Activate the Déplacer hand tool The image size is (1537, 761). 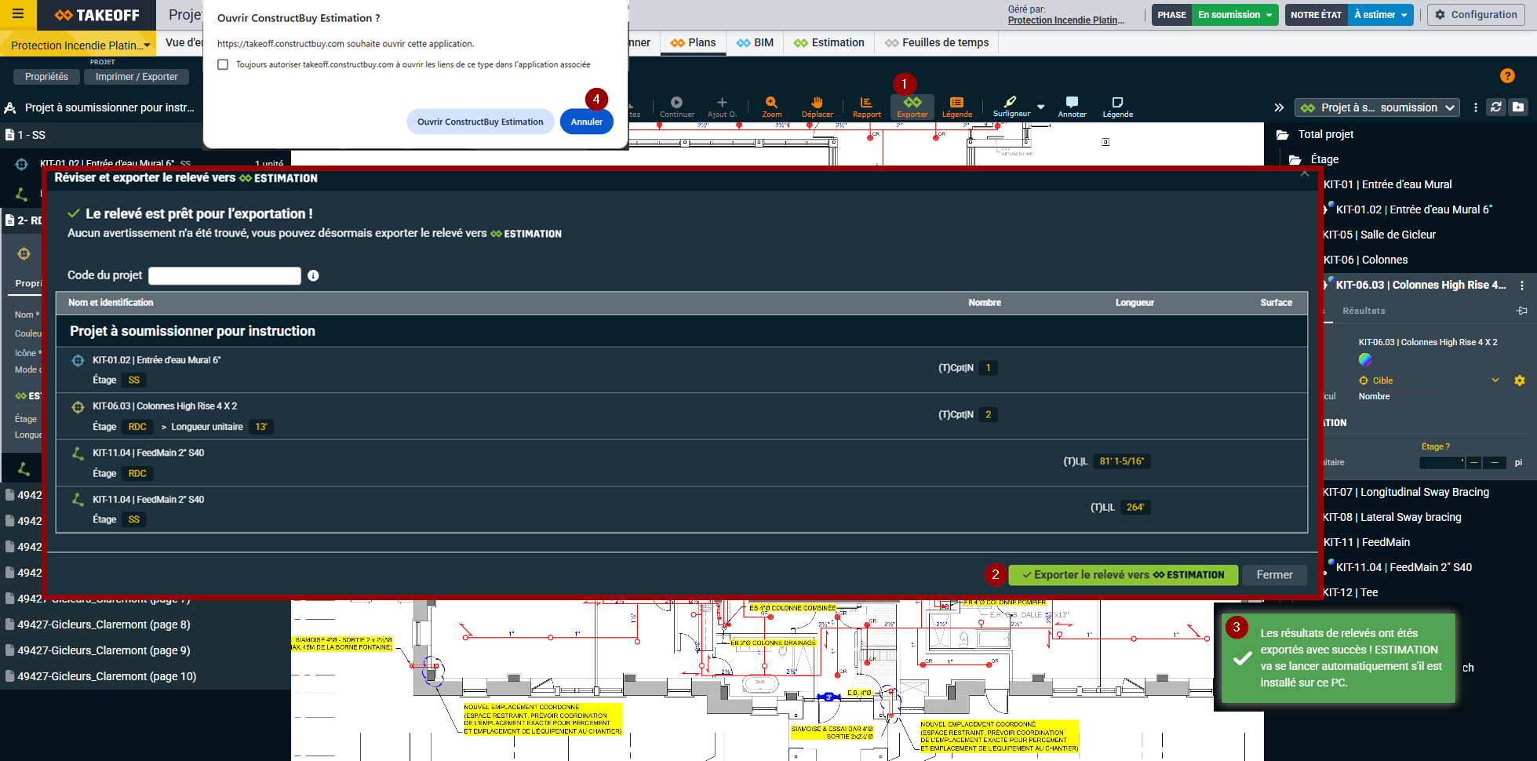coord(817,107)
